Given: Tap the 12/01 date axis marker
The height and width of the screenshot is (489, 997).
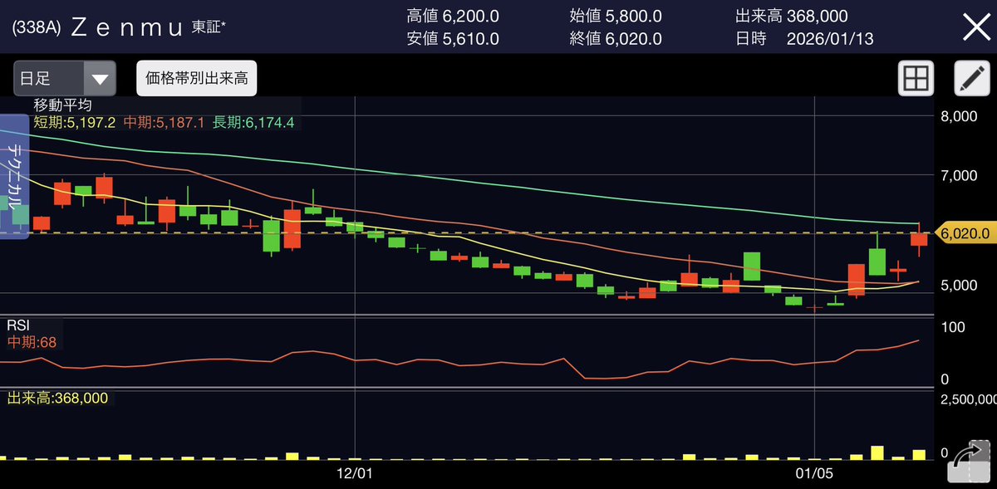Looking at the screenshot, I should coord(354,473).
